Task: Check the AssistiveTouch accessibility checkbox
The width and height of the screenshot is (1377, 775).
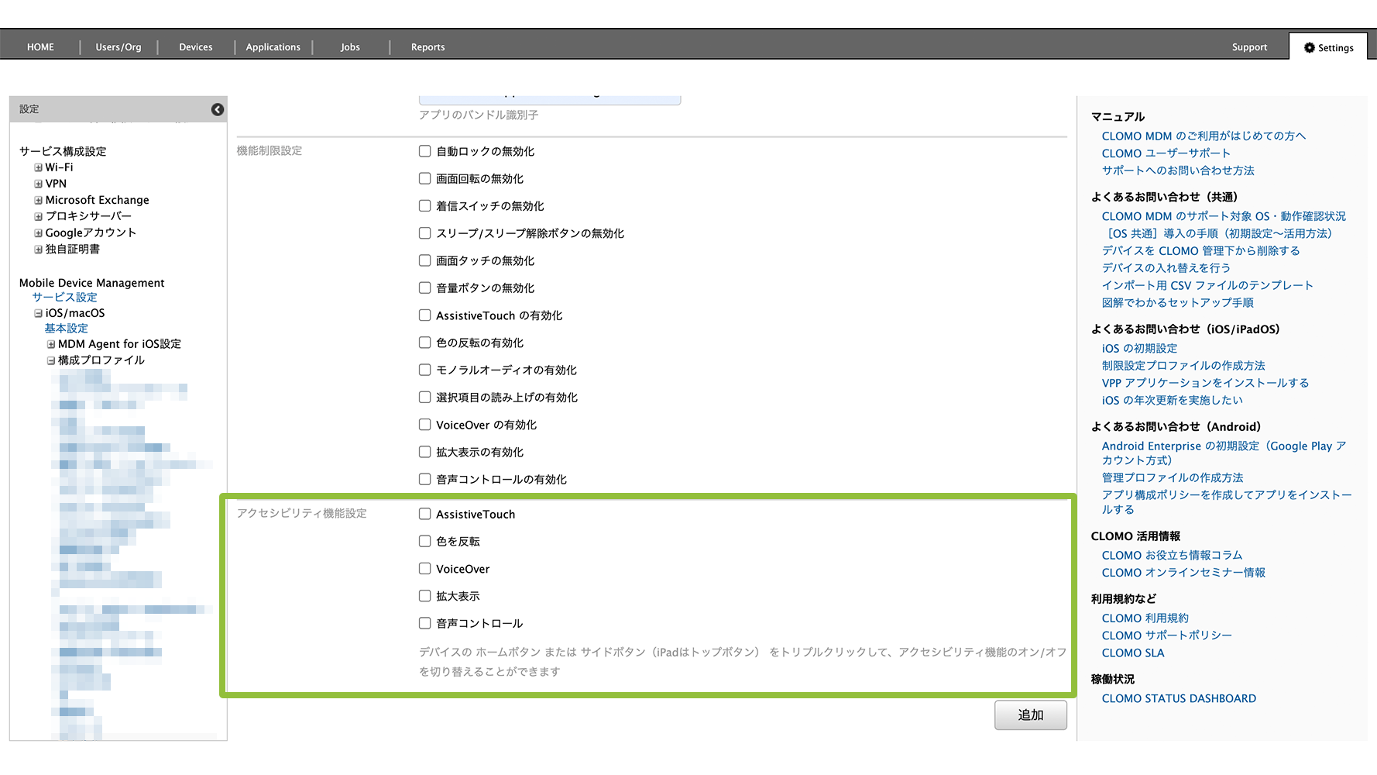Action: [424, 514]
